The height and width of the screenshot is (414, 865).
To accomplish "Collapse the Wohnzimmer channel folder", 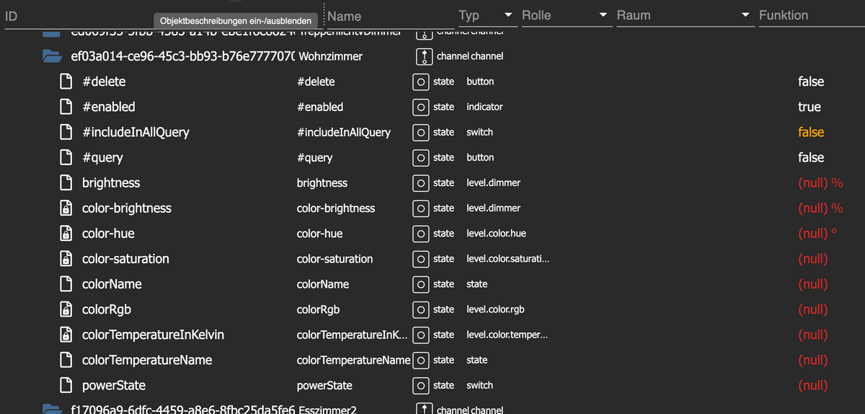I will 51,56.
